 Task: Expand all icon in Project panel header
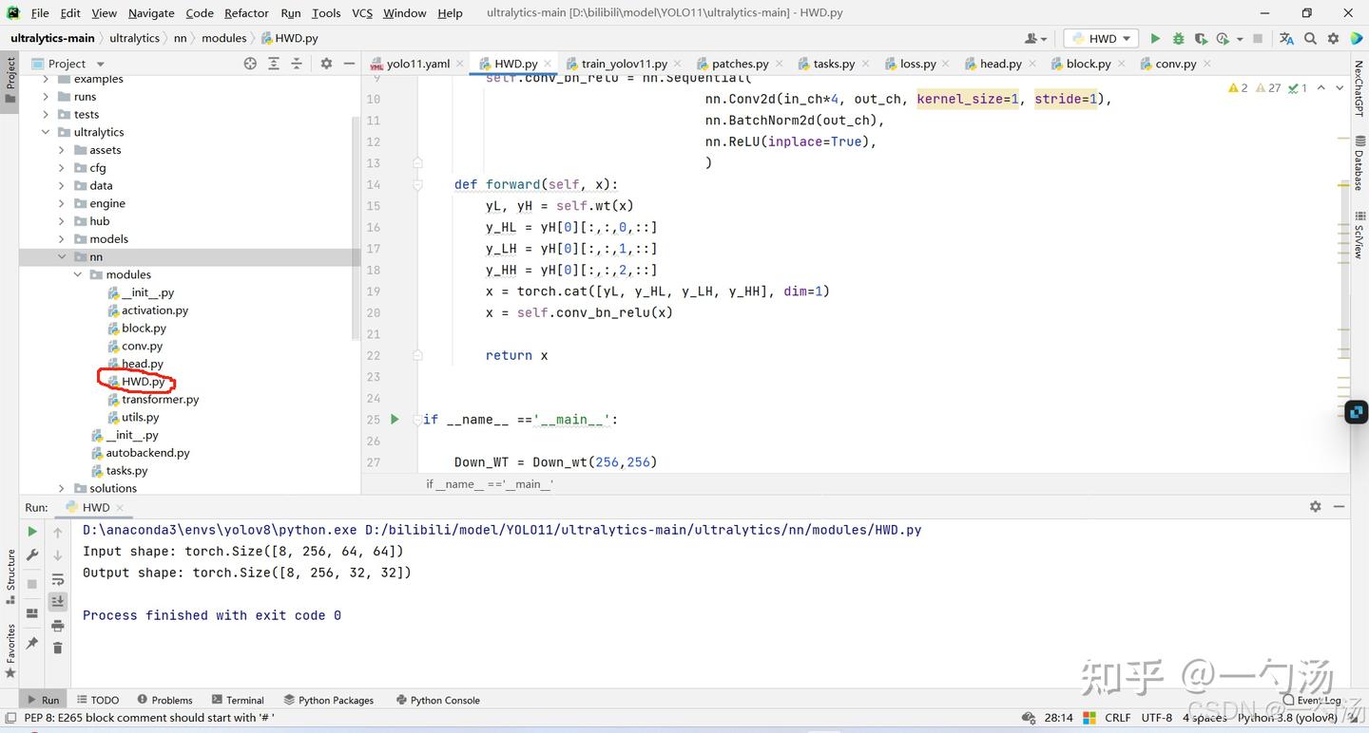274,64
